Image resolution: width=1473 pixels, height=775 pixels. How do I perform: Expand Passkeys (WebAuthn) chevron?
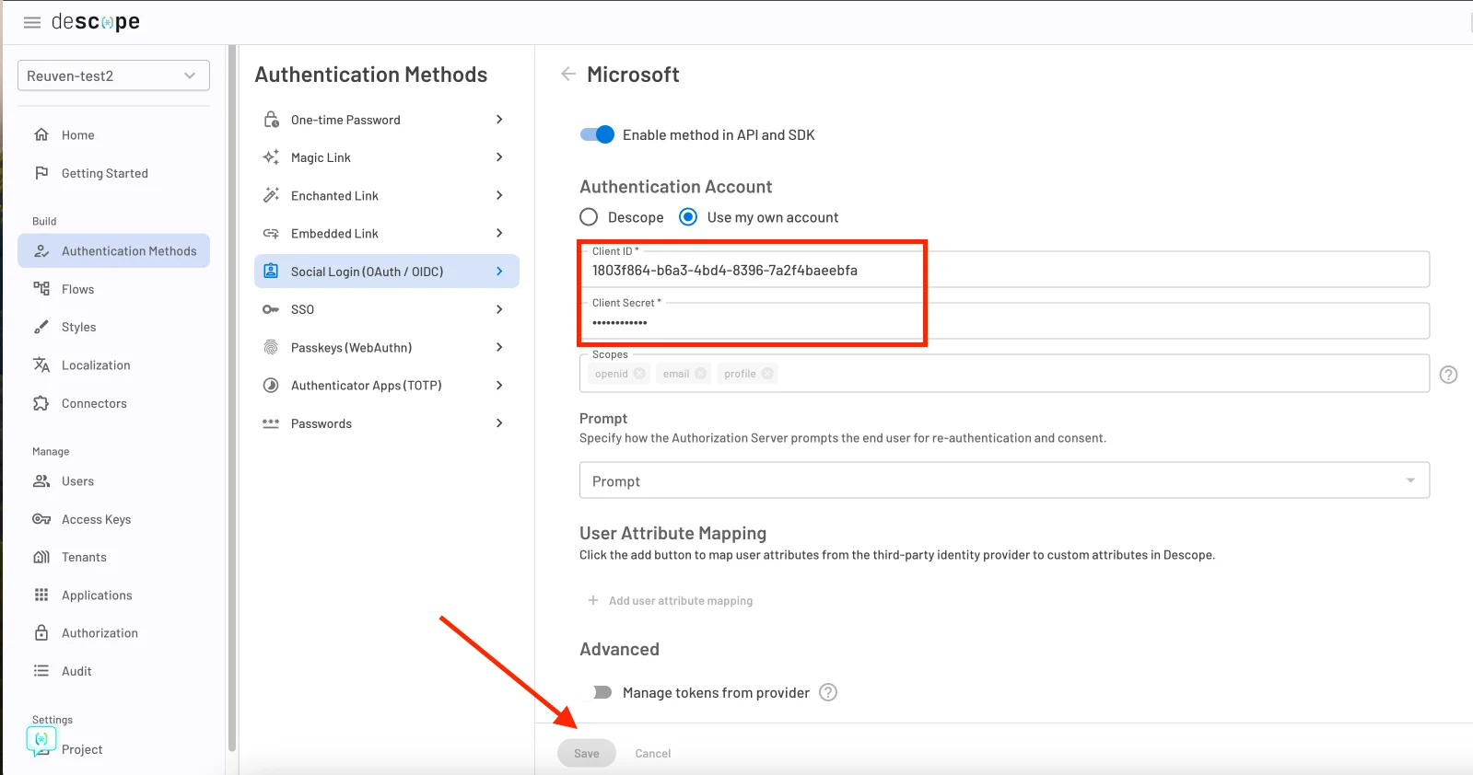(x=499, y=347)
